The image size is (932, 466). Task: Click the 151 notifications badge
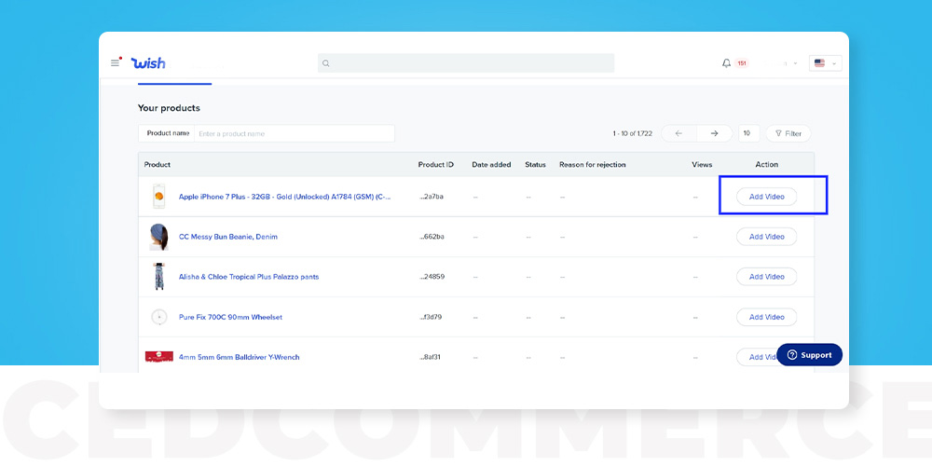(741, 63)
